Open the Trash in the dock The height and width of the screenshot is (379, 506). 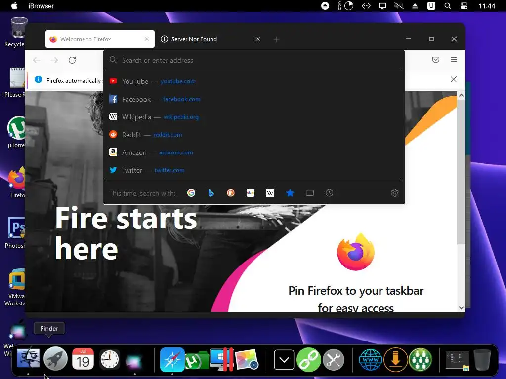482,360
